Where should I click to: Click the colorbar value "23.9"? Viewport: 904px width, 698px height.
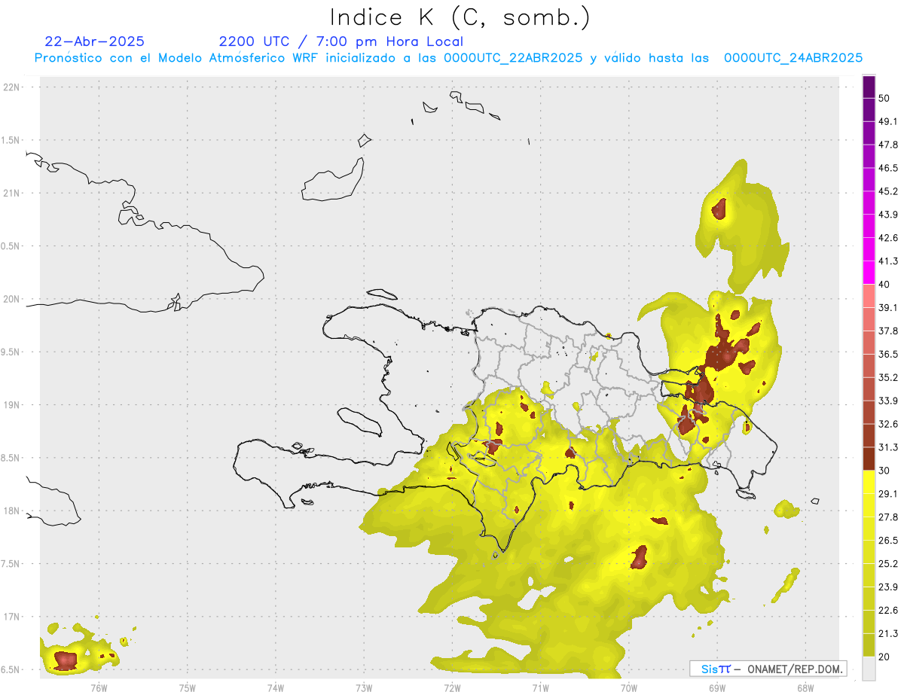click(888, 587)
